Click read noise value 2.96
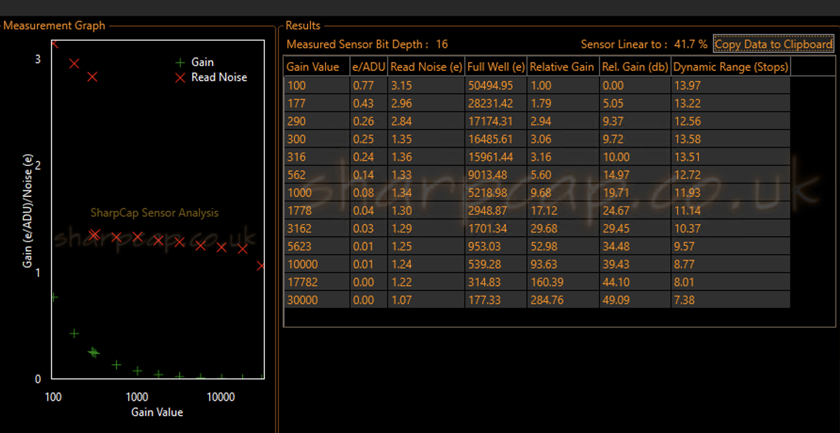 click(426, 103)
